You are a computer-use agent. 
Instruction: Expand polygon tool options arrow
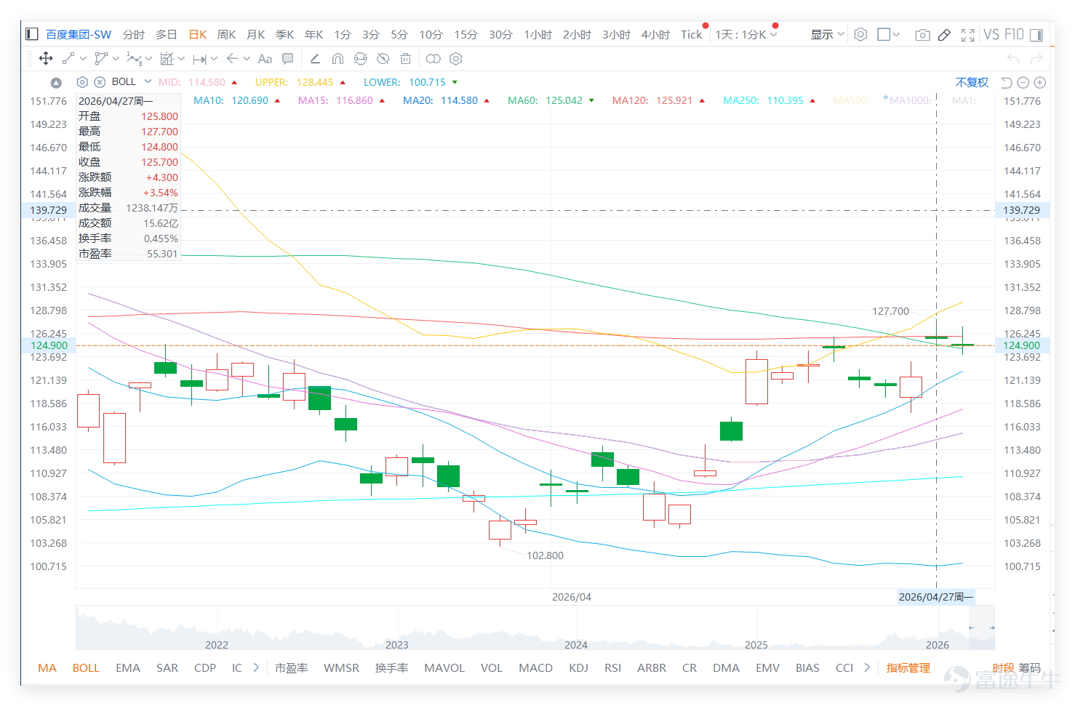pyautogui.click(x=116, y=59)
